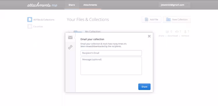
Task: Click the remove link for My Collection
Action: point(185,36)
